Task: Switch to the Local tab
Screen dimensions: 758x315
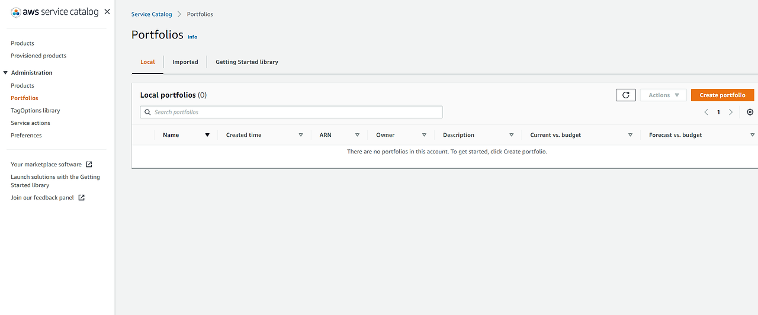Action: pyautogui.click(x=147, y=62)
